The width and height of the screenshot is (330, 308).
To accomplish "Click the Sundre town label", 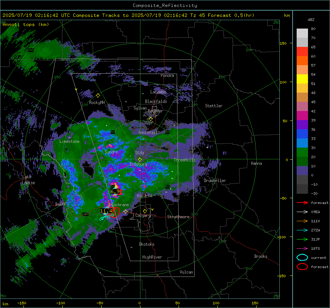I will [111, 152].
